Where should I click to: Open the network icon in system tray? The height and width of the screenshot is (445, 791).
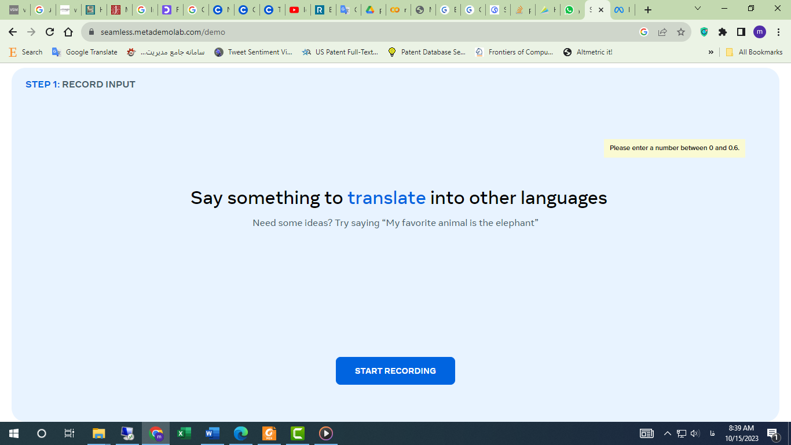point(682,433)
